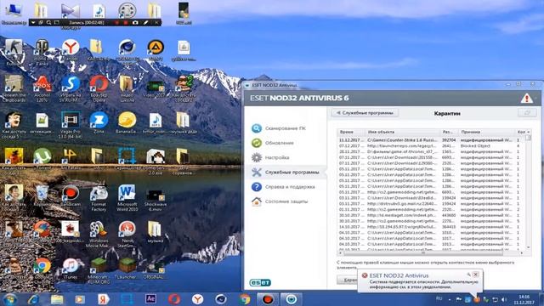This screenshot has width=544, height=306.
Task: Sort quarantine list by Причина column
Action: 486,132
